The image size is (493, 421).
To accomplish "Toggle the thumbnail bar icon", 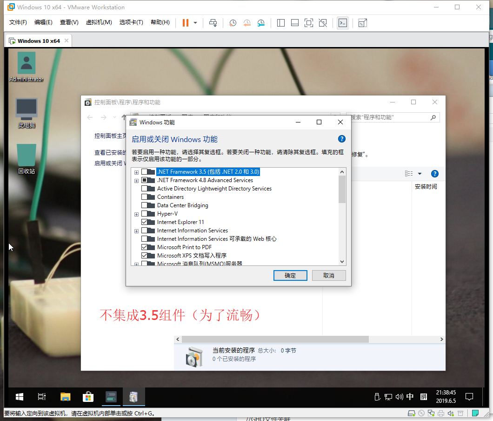I will [295, 23].
